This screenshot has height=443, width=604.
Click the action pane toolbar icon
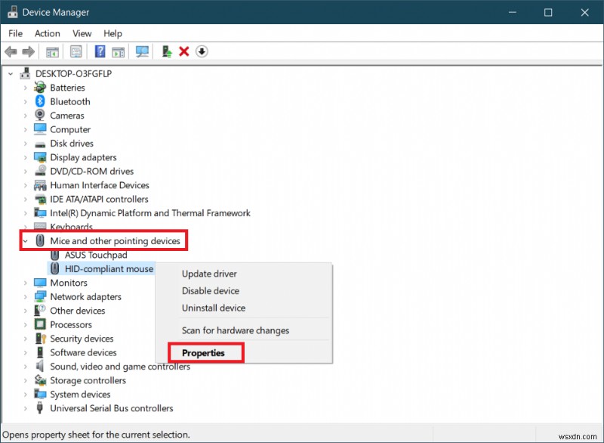119,51
